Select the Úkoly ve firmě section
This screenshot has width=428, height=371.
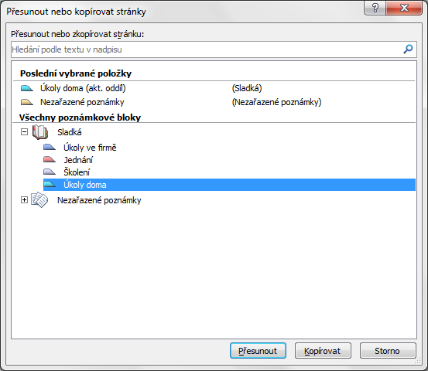90,148
